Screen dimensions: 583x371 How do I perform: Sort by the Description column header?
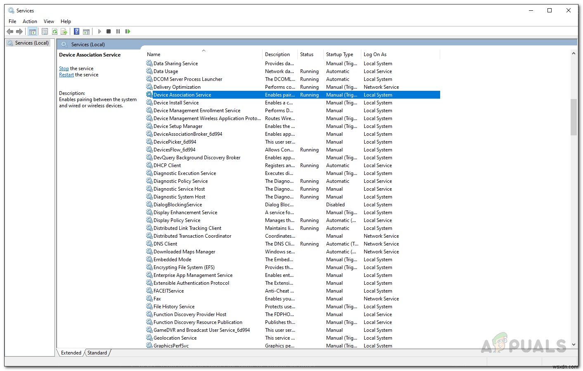(x=280, y=54)
